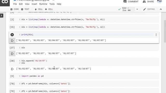Open the COMMENT panel
166x93 pixels.
pyautogui.click(x=131, y=2)
